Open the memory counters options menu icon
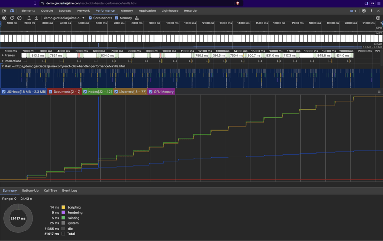The height and width of the screenshot is (241, 383). pos(379,92)
